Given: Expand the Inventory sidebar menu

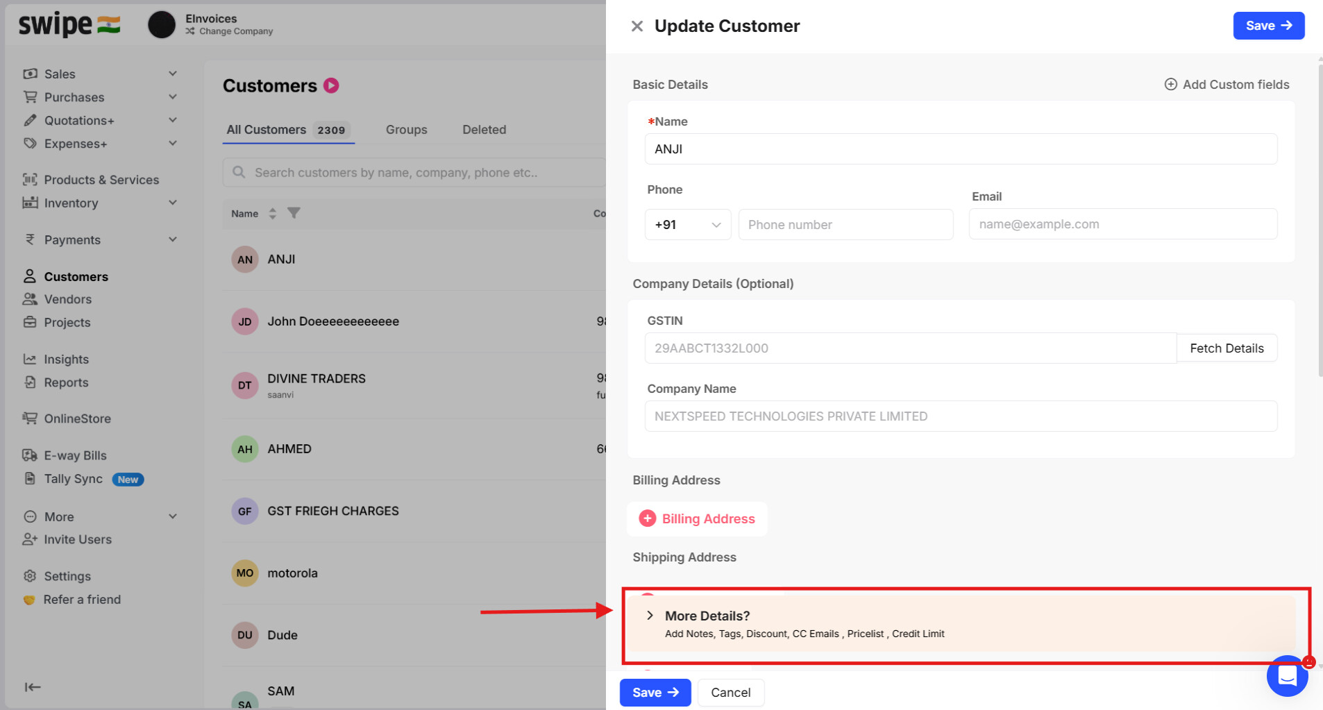Looking at the screenshot, I should click(173, 203).
